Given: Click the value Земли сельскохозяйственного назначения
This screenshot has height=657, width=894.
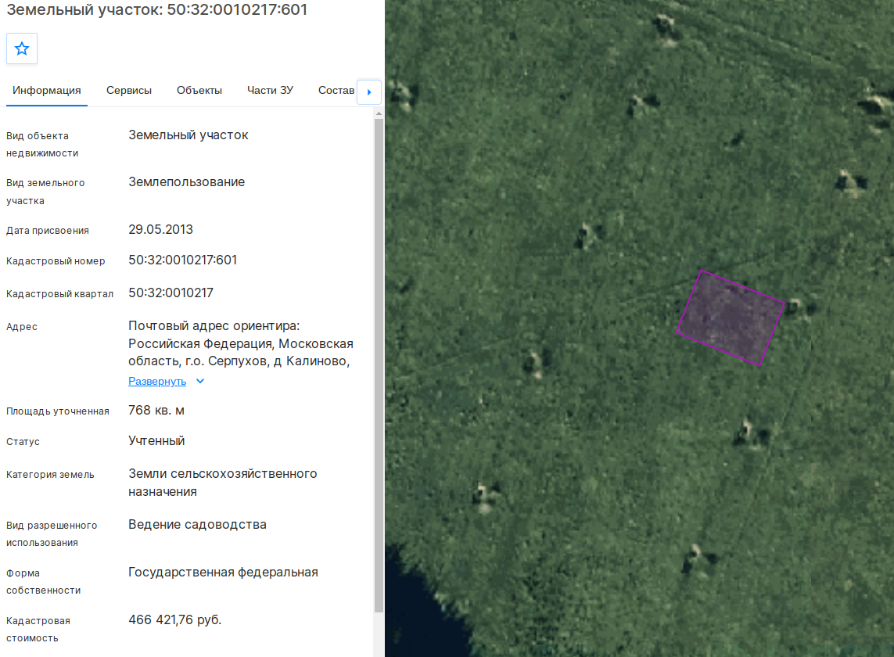Looking at the screenshot, I should [x=222, y=483].
